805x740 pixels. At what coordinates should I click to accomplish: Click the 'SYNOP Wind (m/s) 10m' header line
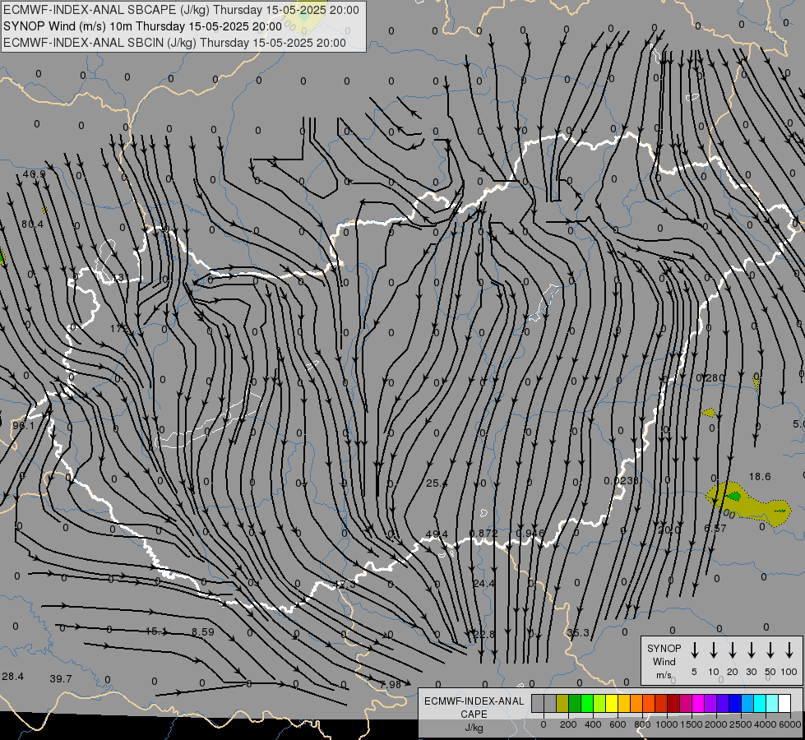click(x=143, y=26)
